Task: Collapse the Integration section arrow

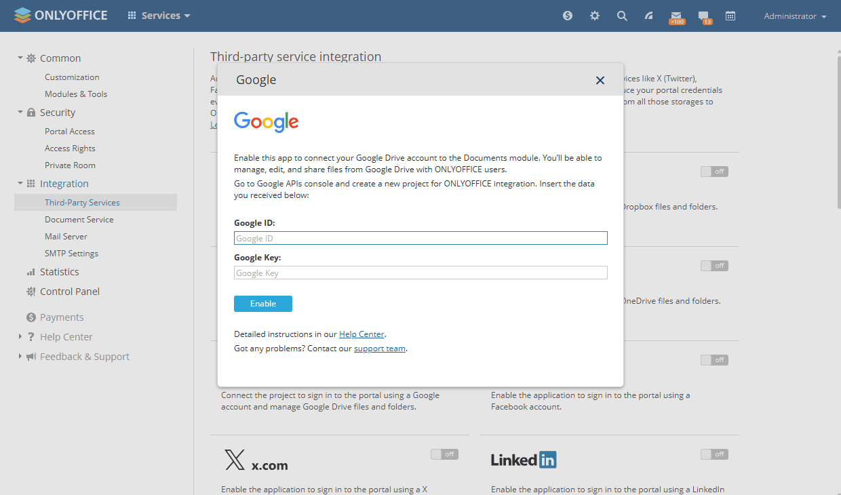Action: [20, 183]
